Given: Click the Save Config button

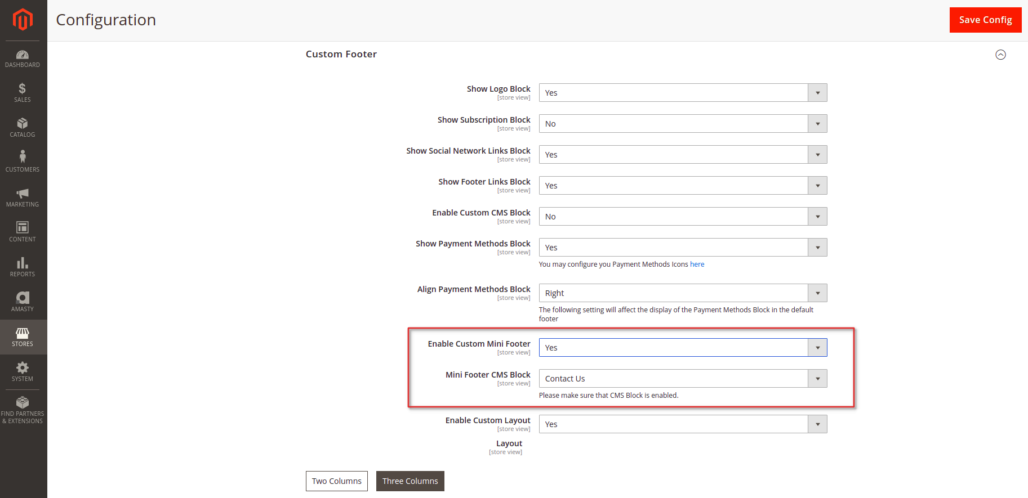Looking at the screenshot, I should point(985,20).
